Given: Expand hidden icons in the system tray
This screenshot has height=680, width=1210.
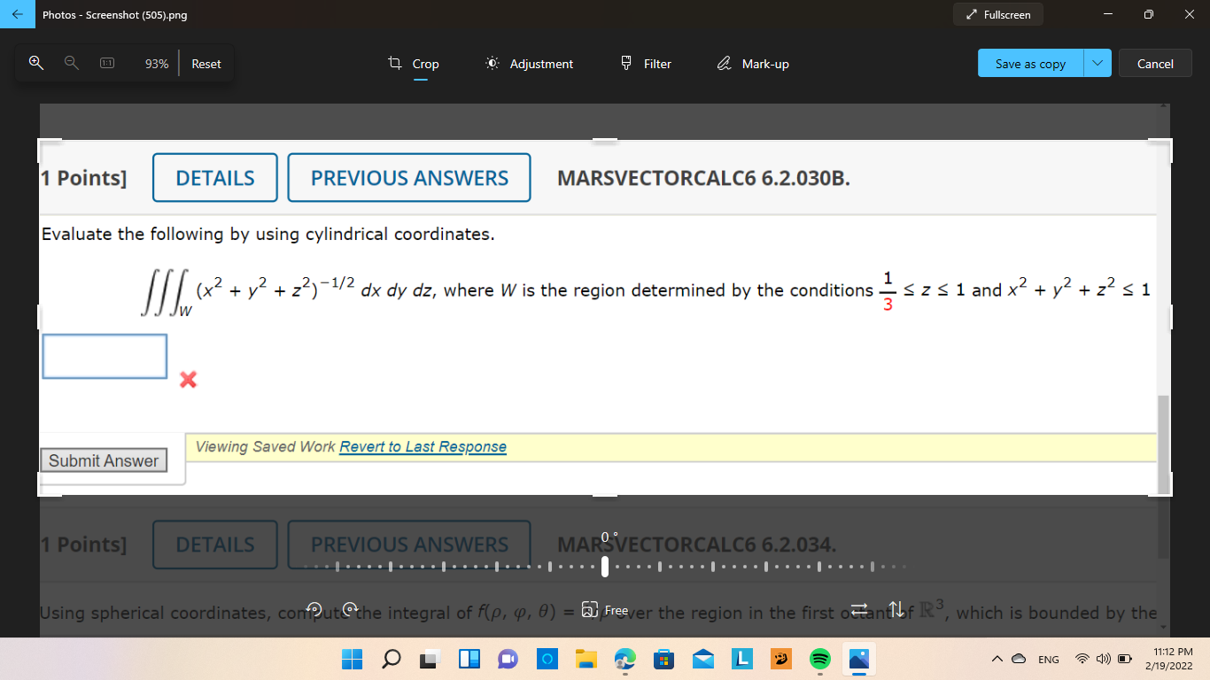Looking at the screenshot, I should [x=996, y=659].
